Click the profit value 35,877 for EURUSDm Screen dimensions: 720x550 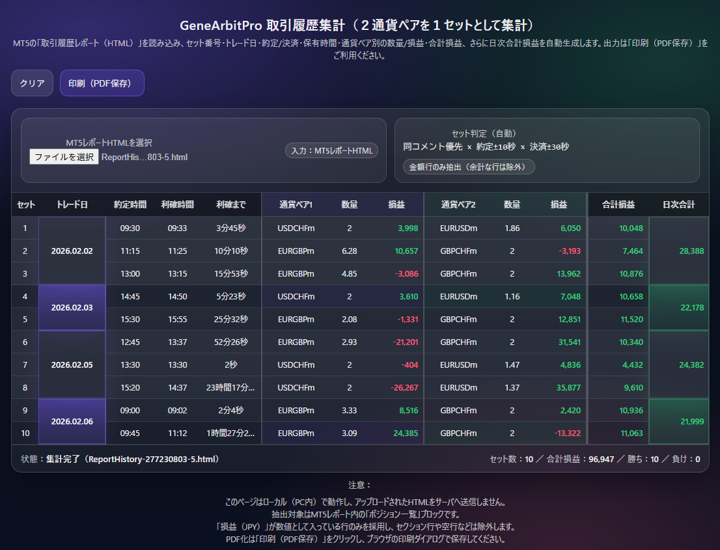(x=565, y=388)
